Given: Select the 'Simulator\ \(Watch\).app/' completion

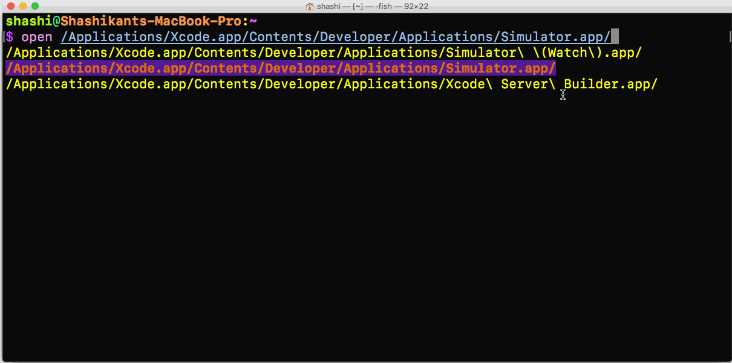Looking at the screenshot, I should (x=324, y=53).
